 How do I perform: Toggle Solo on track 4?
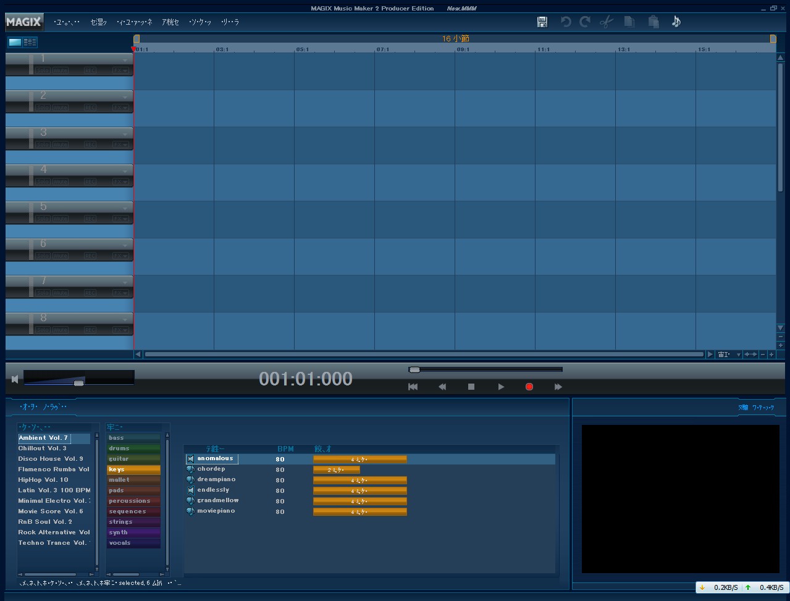click(x=43, y=182)
